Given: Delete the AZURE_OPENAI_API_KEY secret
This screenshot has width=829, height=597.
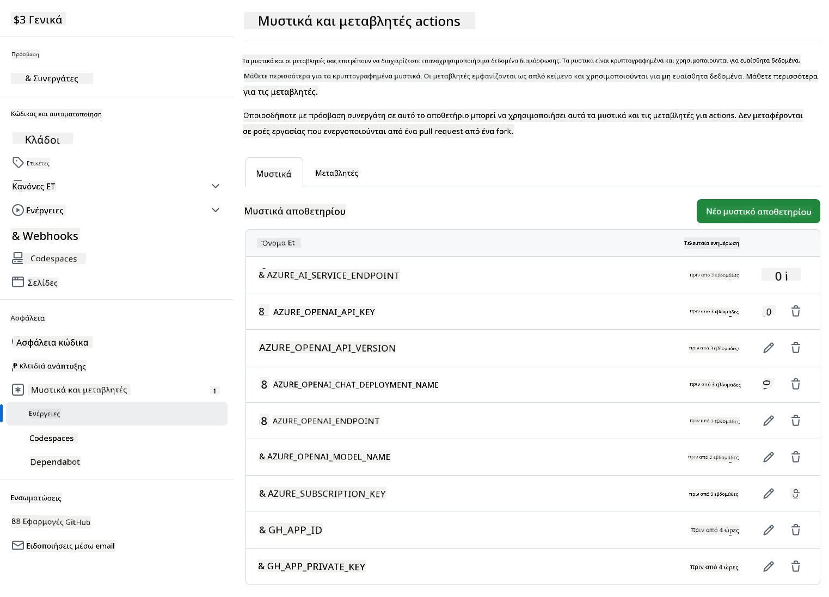Looking at the screenshot, I should (x=796, y=311).
